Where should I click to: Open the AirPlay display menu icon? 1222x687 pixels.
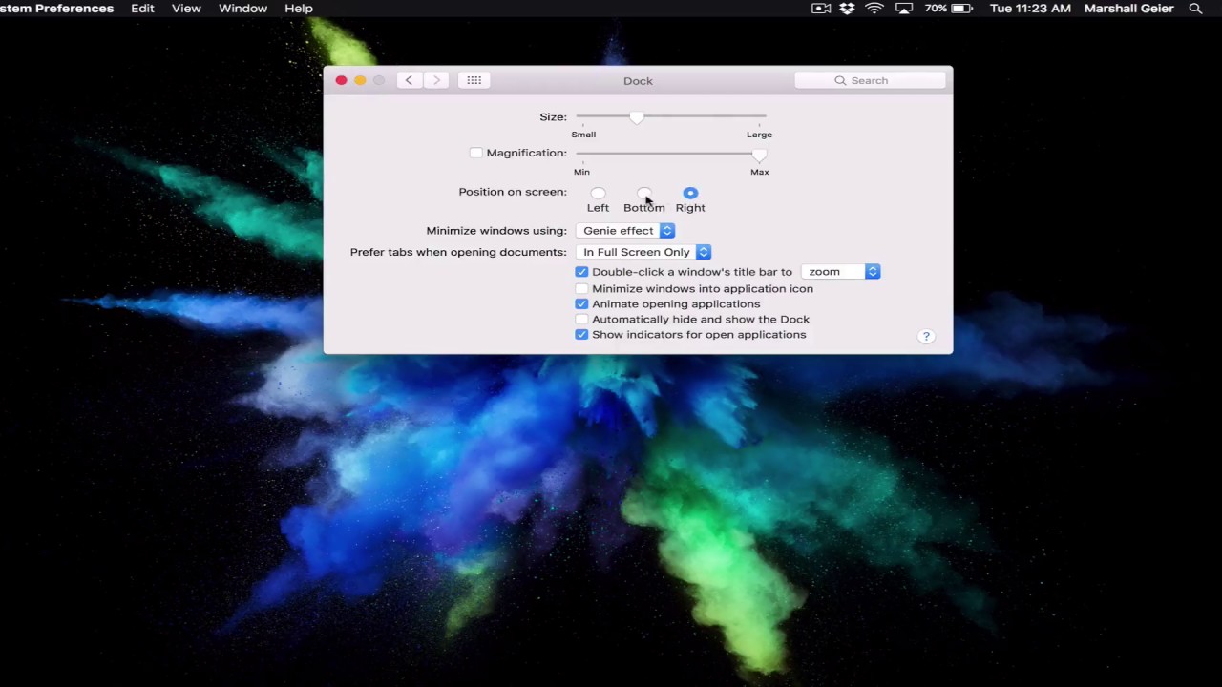tap(904, 9)
